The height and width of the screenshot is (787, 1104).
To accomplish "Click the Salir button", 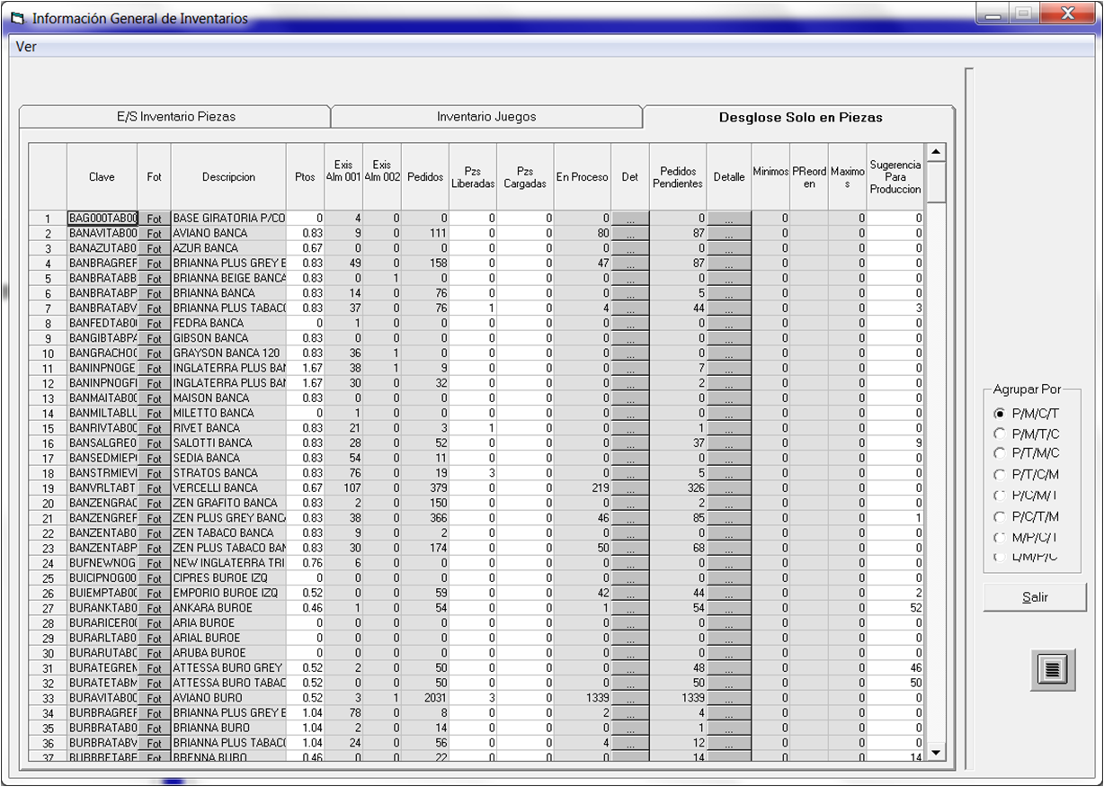I will pyautogui.click(x=1035, y=597).
